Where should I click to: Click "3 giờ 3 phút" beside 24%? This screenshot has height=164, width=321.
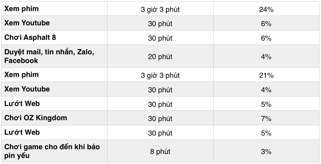(x=160, y=10)
